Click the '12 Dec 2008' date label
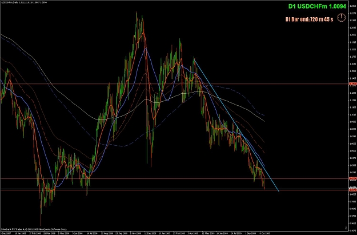Image resolution: width=357 pixels, height=235 pixels. click(x=150, y=233)
